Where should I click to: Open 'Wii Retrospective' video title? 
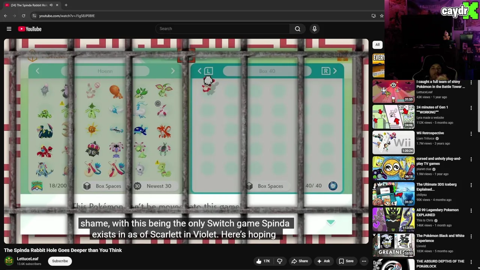pos(430,133)
